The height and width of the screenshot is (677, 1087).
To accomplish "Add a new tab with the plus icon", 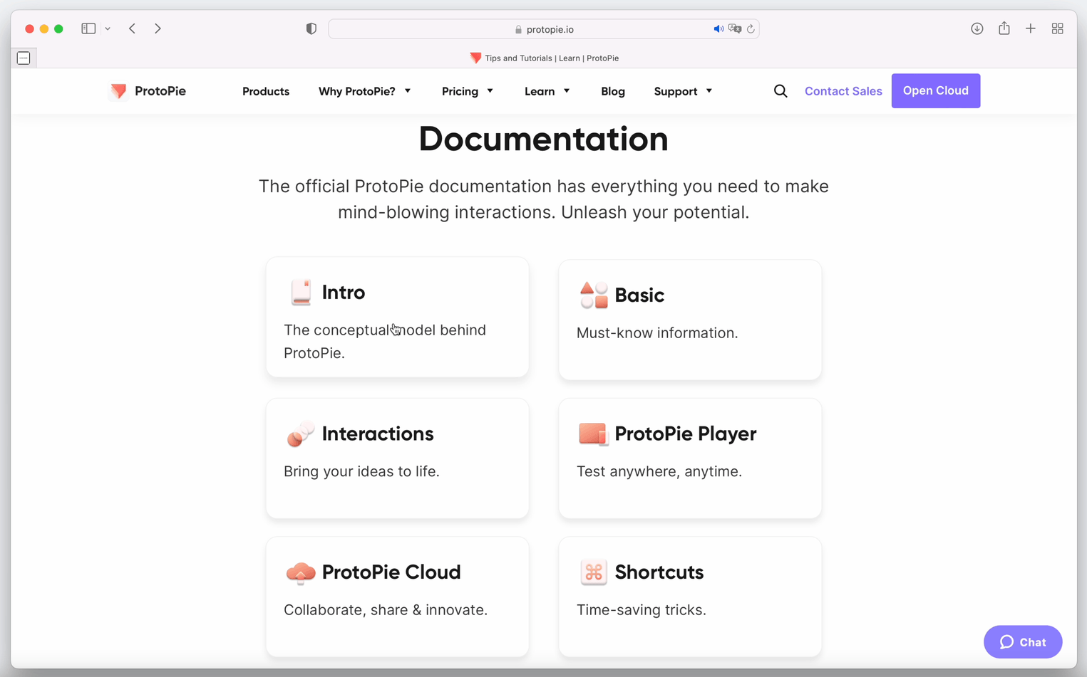I will tap(1031, 28).
